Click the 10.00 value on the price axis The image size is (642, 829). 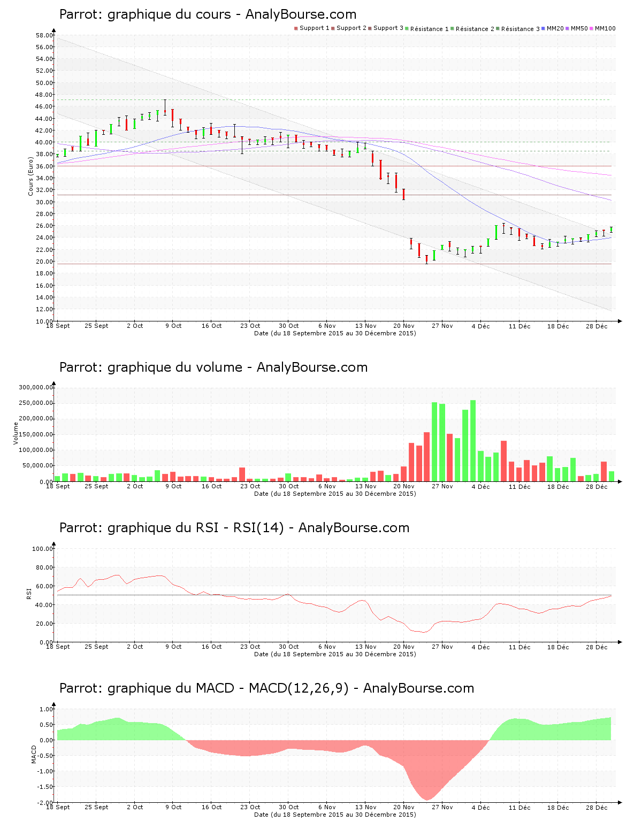click(44, 321)
